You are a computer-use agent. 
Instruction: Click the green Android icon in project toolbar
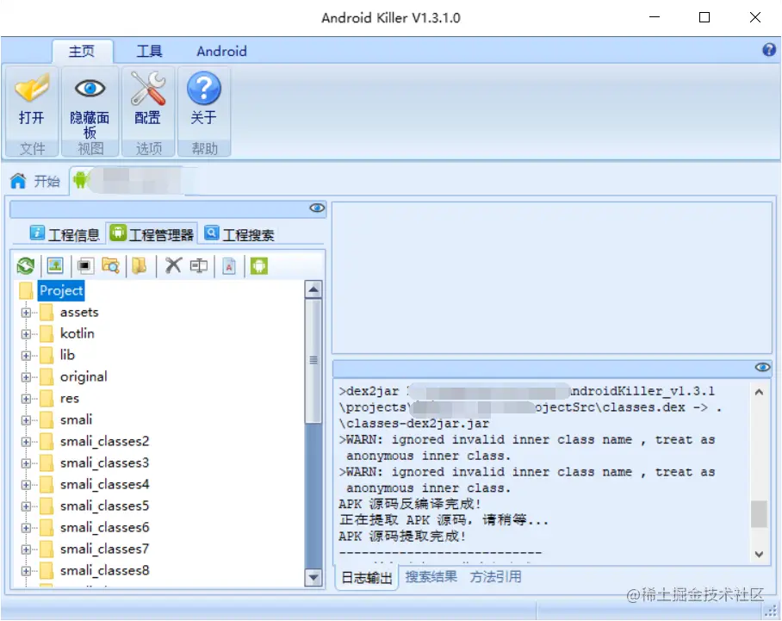pyautogui.click(x=259, y=266)
